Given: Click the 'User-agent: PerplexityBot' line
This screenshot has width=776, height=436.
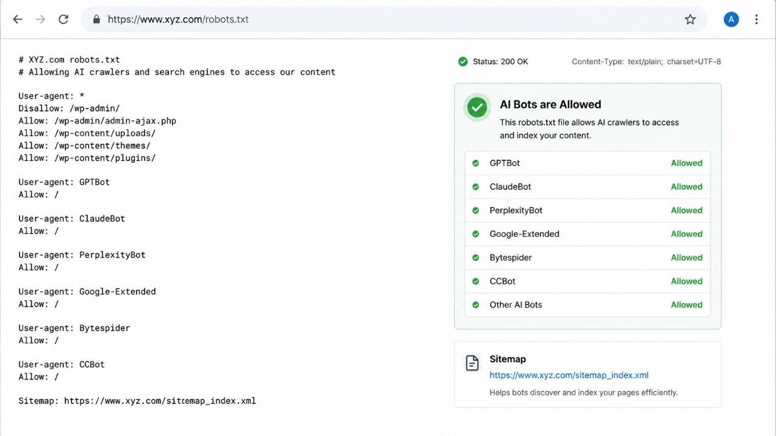Looking at the screenshot, I should [x=82, y=255].
